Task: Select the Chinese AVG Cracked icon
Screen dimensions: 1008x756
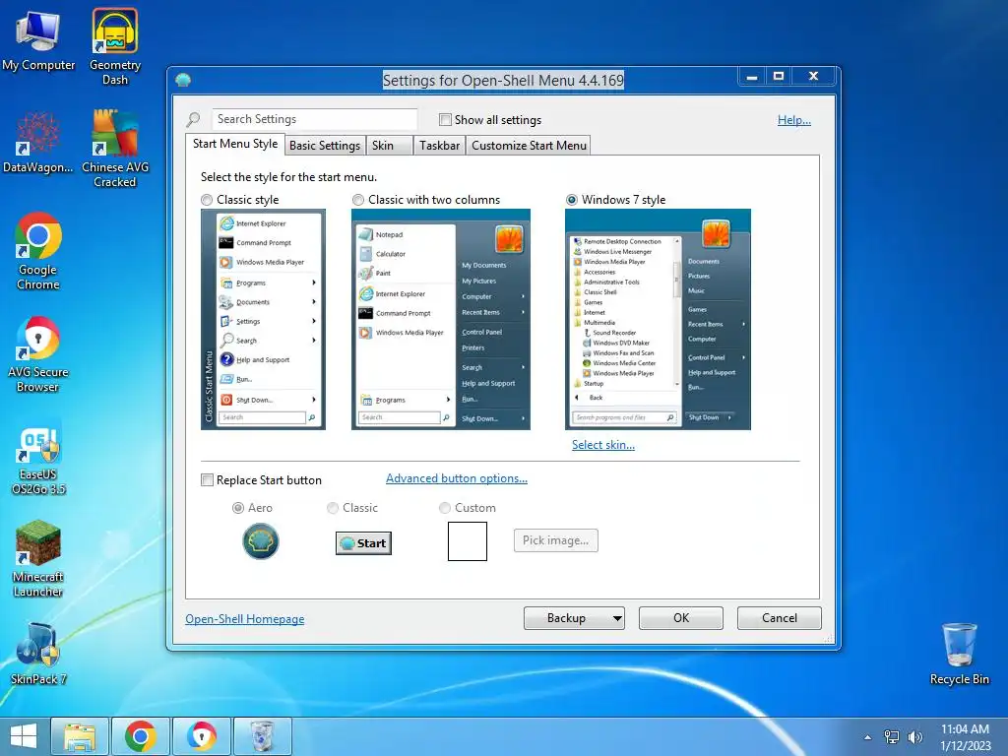Action: 115,149
